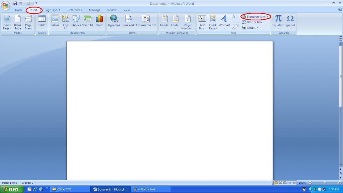Zoom out with the minus button
The image size is (343, 193).
coord(310,183)
